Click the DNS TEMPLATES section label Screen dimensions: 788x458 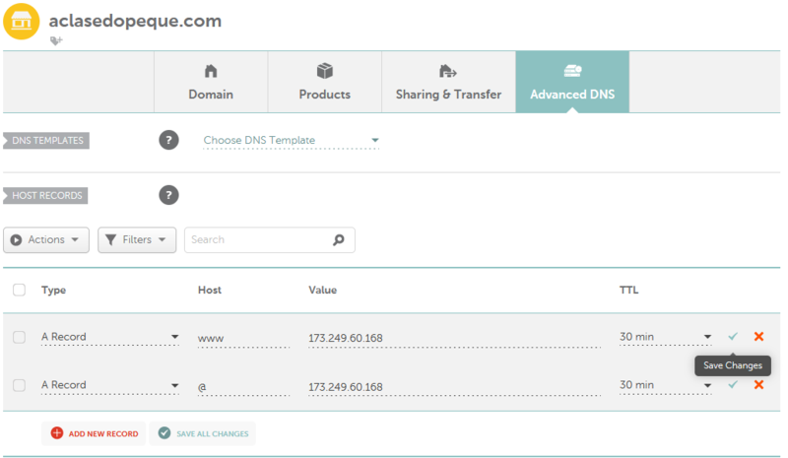[46, 140]
